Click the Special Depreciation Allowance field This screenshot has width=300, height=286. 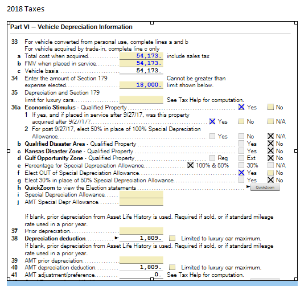point(141,194)
